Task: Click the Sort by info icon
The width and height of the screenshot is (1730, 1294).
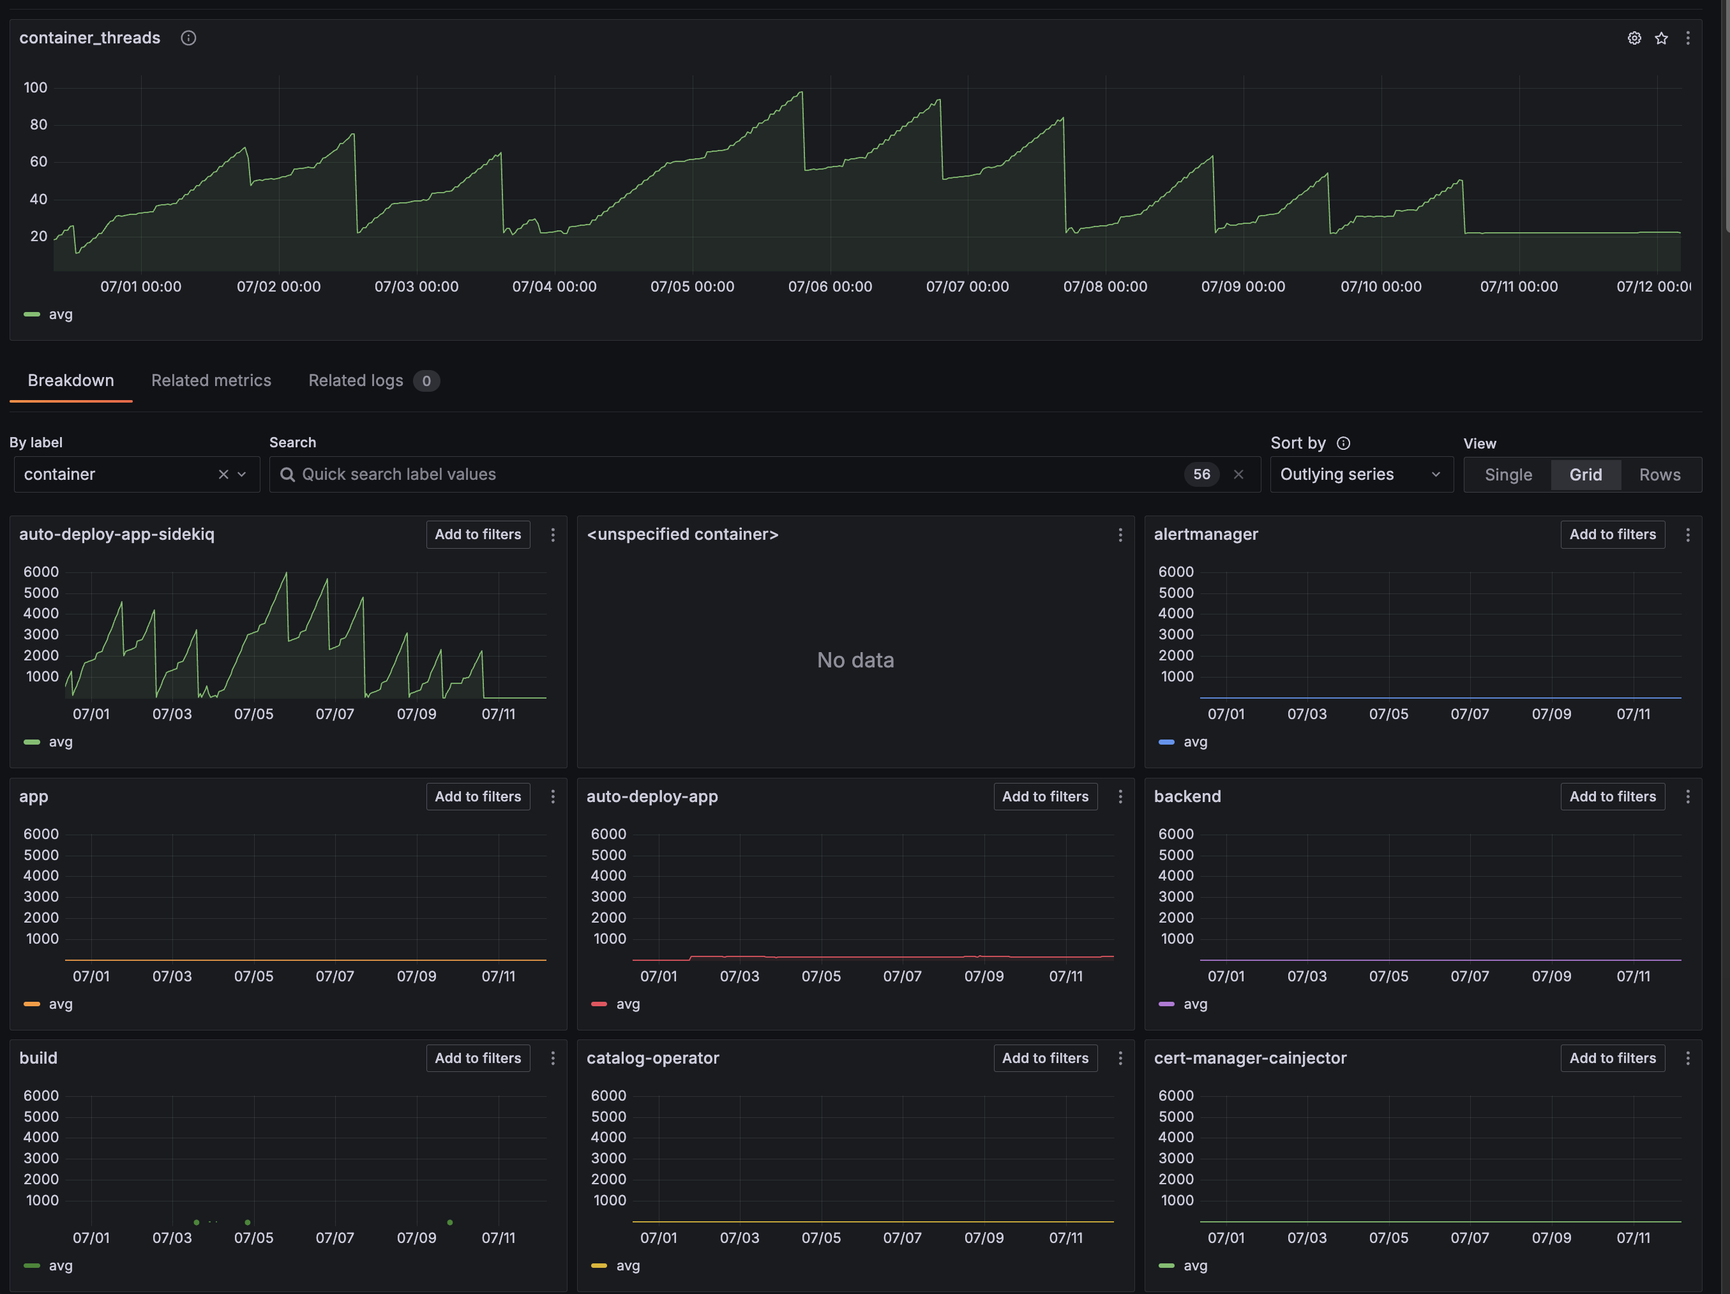Action: (x=1343, y=443)
